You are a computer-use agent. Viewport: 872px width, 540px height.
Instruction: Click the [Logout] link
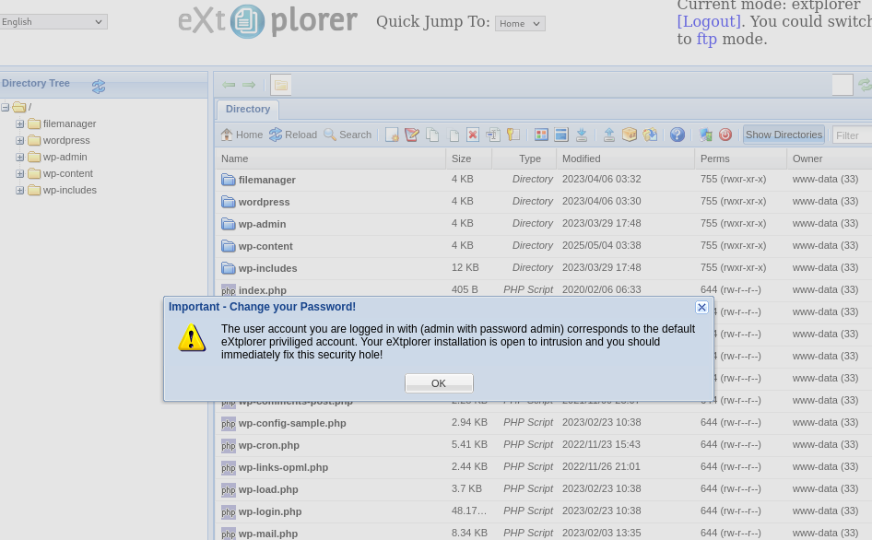pos(709,21)
